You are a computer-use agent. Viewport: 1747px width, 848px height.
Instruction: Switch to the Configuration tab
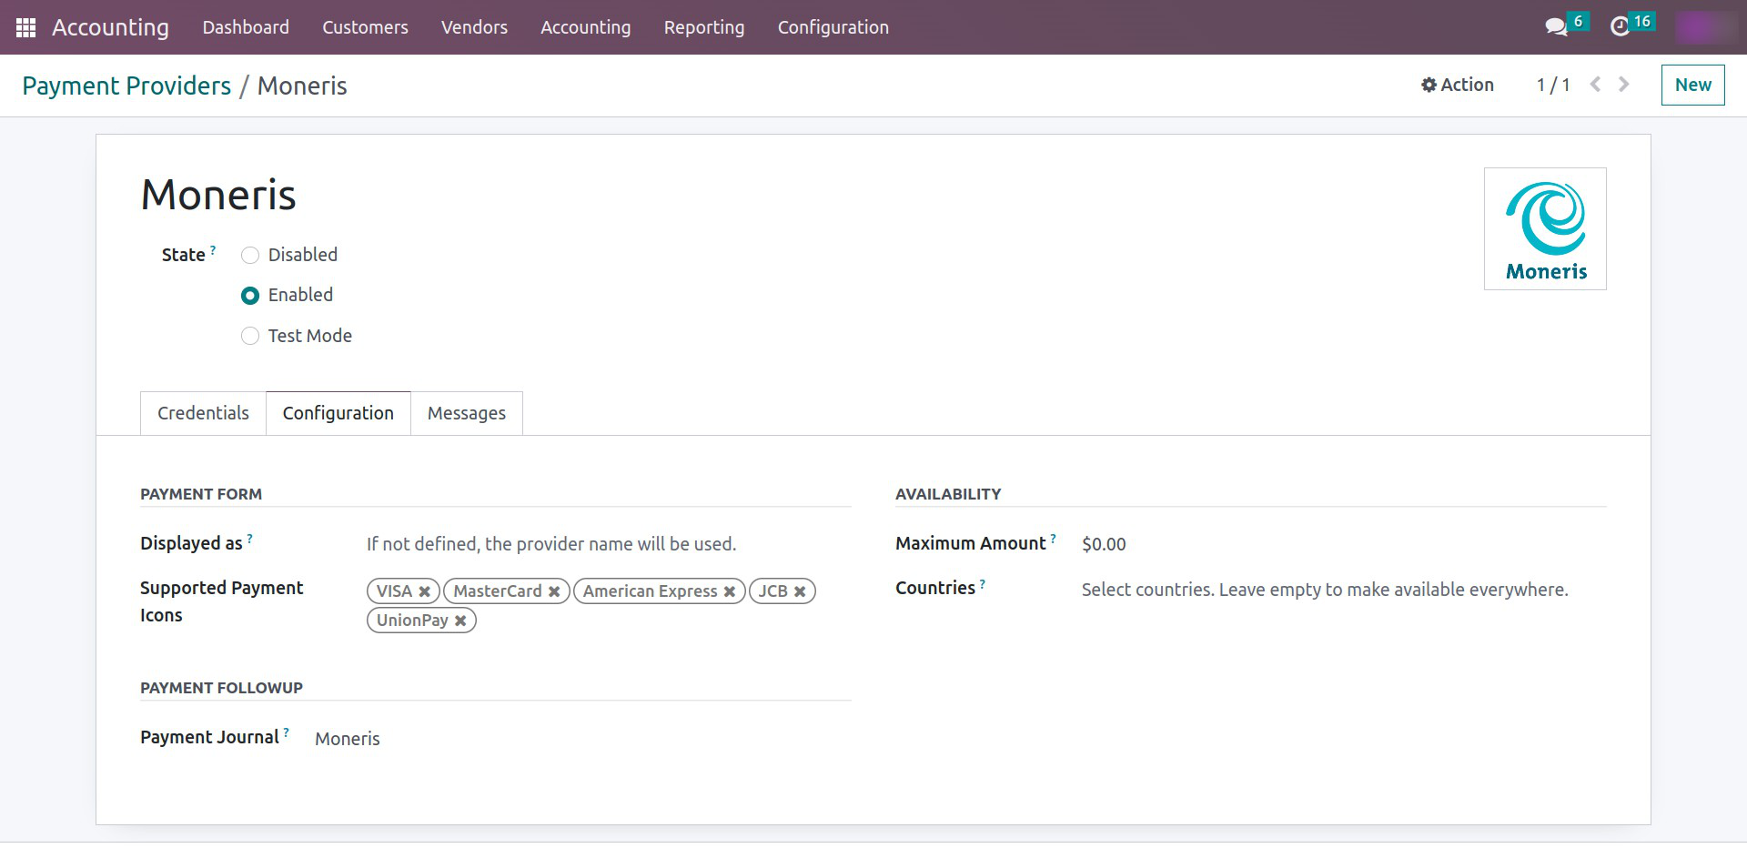338,413
